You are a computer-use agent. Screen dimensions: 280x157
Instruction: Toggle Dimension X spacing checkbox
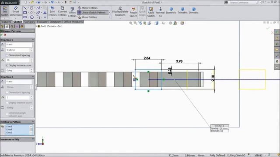pos(7,55)
